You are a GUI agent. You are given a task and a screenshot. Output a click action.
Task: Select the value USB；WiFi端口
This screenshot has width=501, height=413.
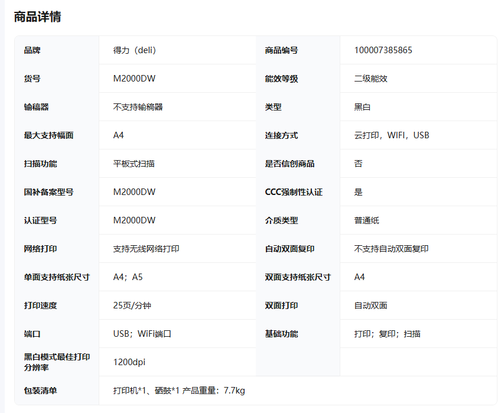(x=142, y=334)
